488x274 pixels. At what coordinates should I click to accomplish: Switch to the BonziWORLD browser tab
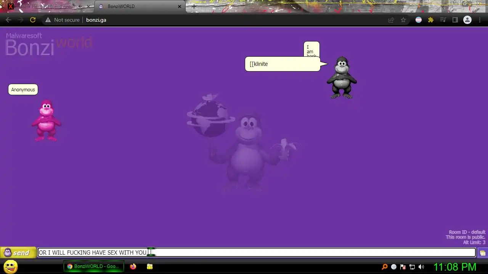tap(139, 6)
